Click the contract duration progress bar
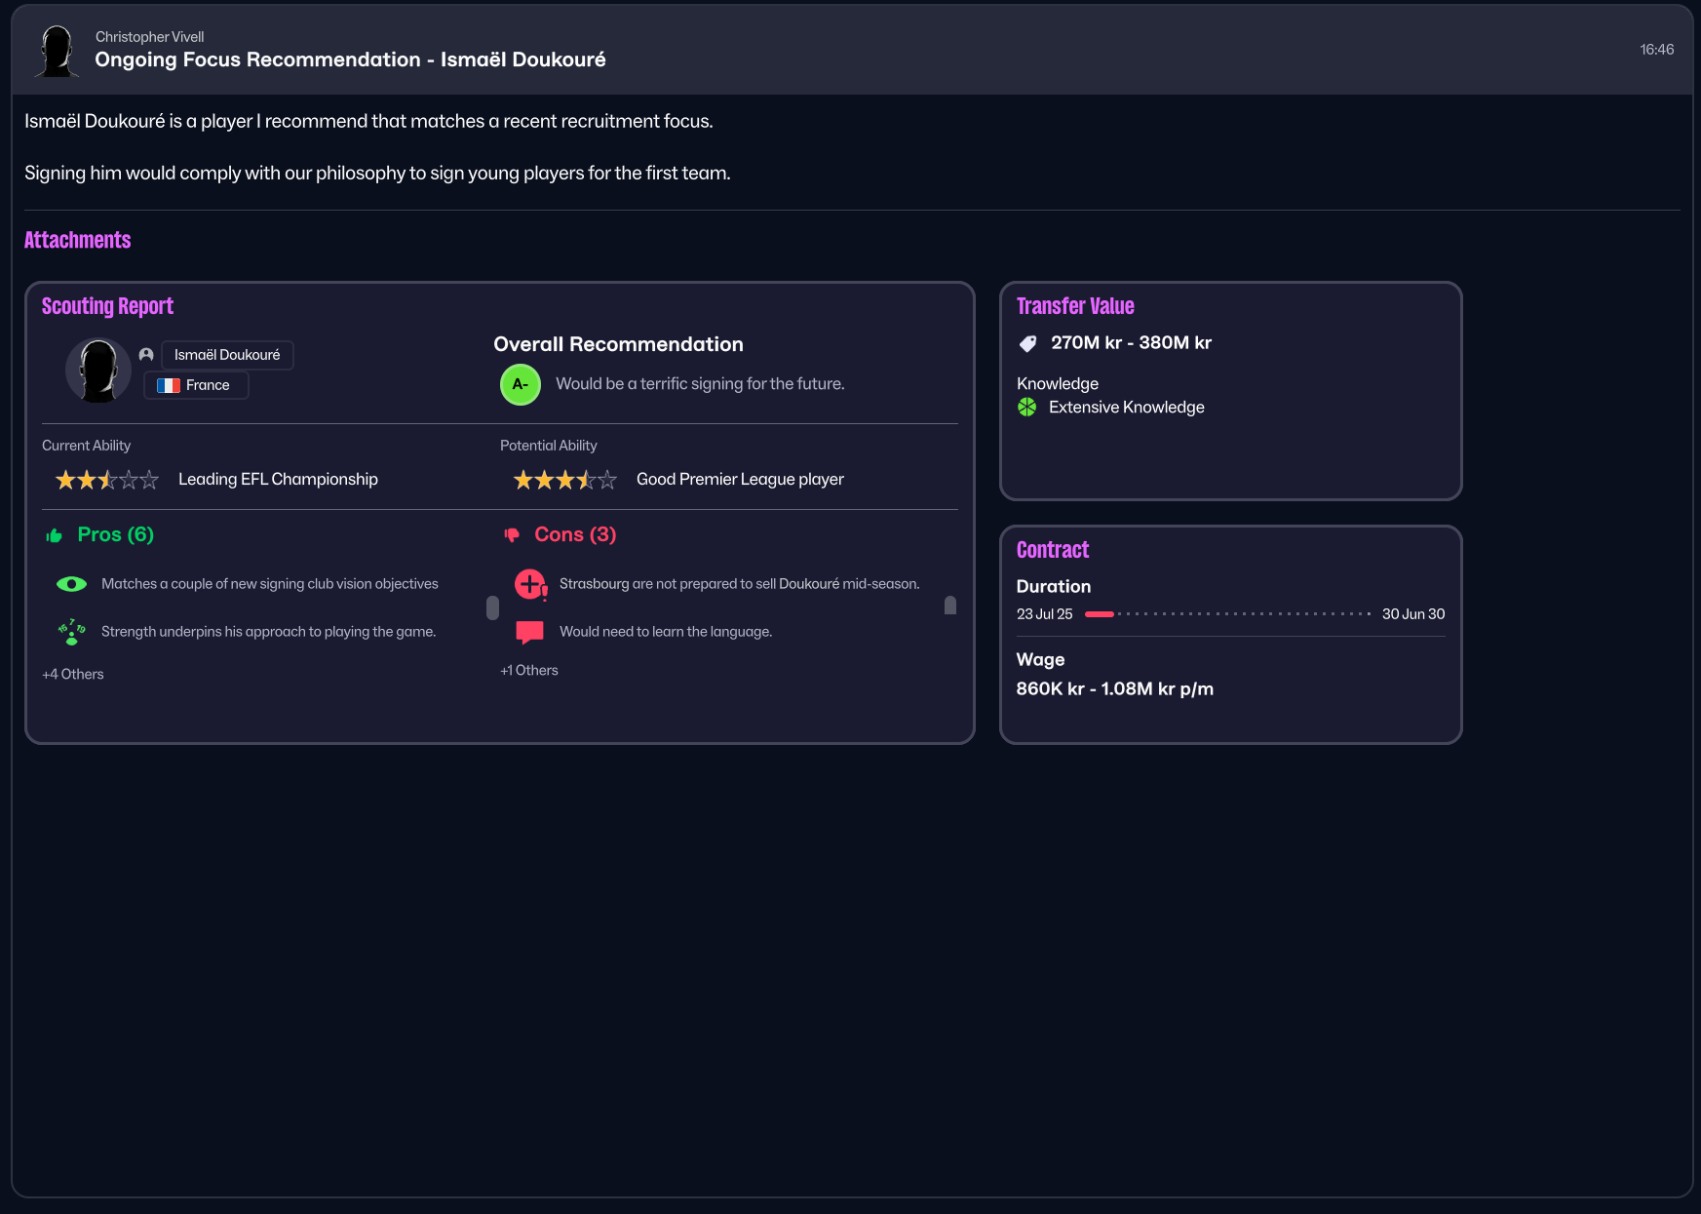This screenshot has width=1701, height=1214. coord(1227,614)
